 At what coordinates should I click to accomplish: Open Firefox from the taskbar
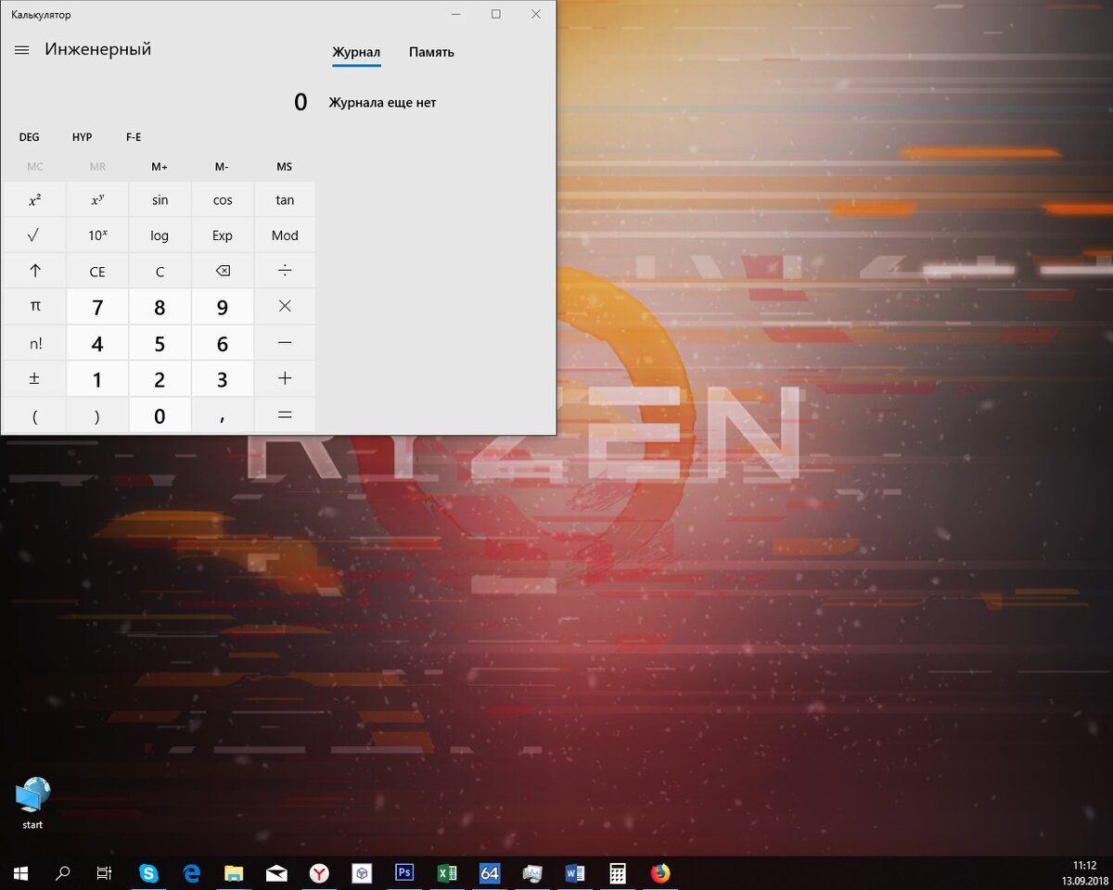click(x=660, y=872)
